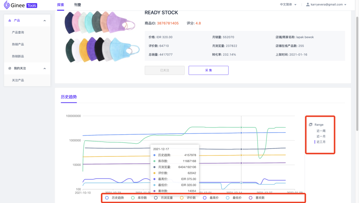Hide the 评价数 series in legend
359x203 pixels.
coord(182,198)
